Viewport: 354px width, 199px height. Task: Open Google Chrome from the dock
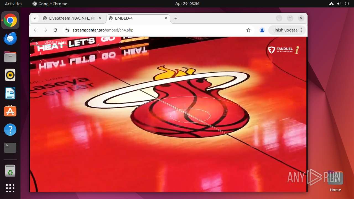point(10,20)
